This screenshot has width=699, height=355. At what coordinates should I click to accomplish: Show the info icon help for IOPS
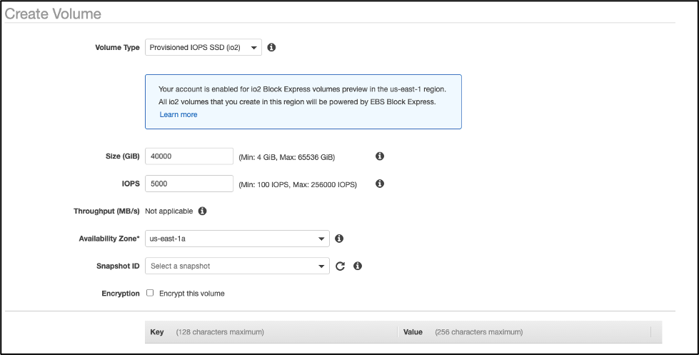[x=380, y=184]
